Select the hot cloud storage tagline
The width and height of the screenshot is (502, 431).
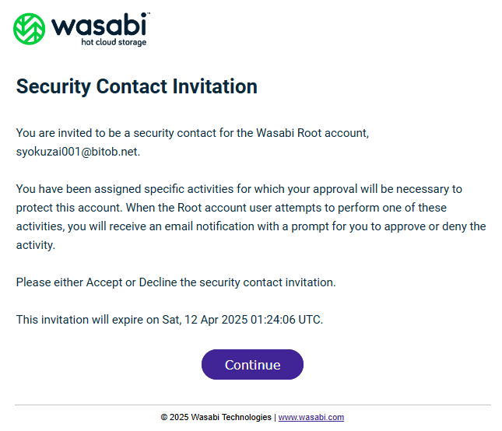click(x=114, y=42)
